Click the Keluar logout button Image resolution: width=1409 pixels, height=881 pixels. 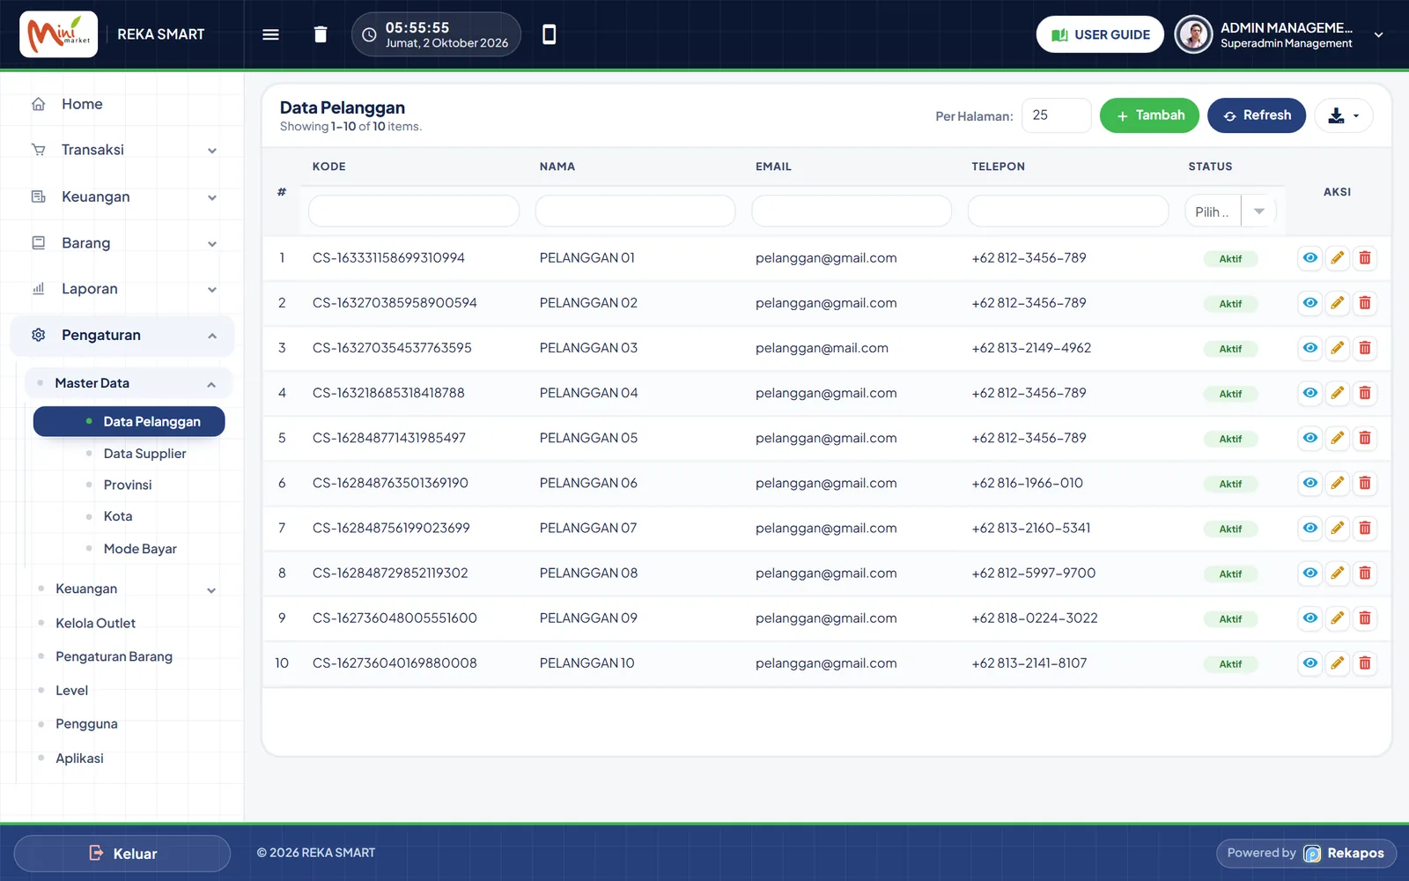pos(122,854)
